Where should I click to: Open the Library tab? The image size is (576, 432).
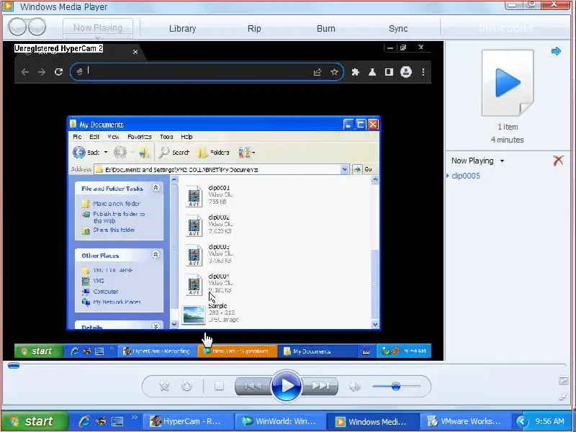[x=183, y=29]
